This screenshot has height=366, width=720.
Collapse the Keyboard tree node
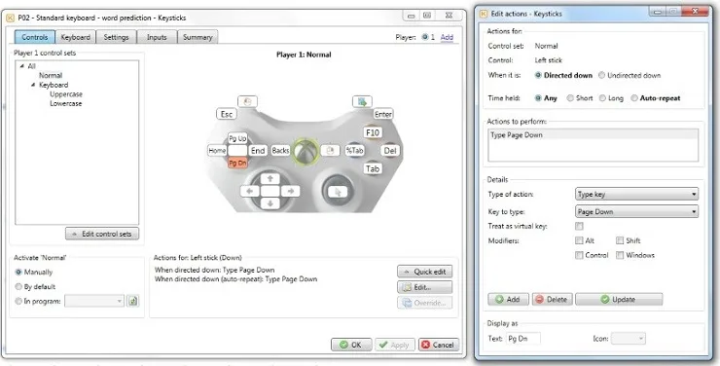pos(33,85)
